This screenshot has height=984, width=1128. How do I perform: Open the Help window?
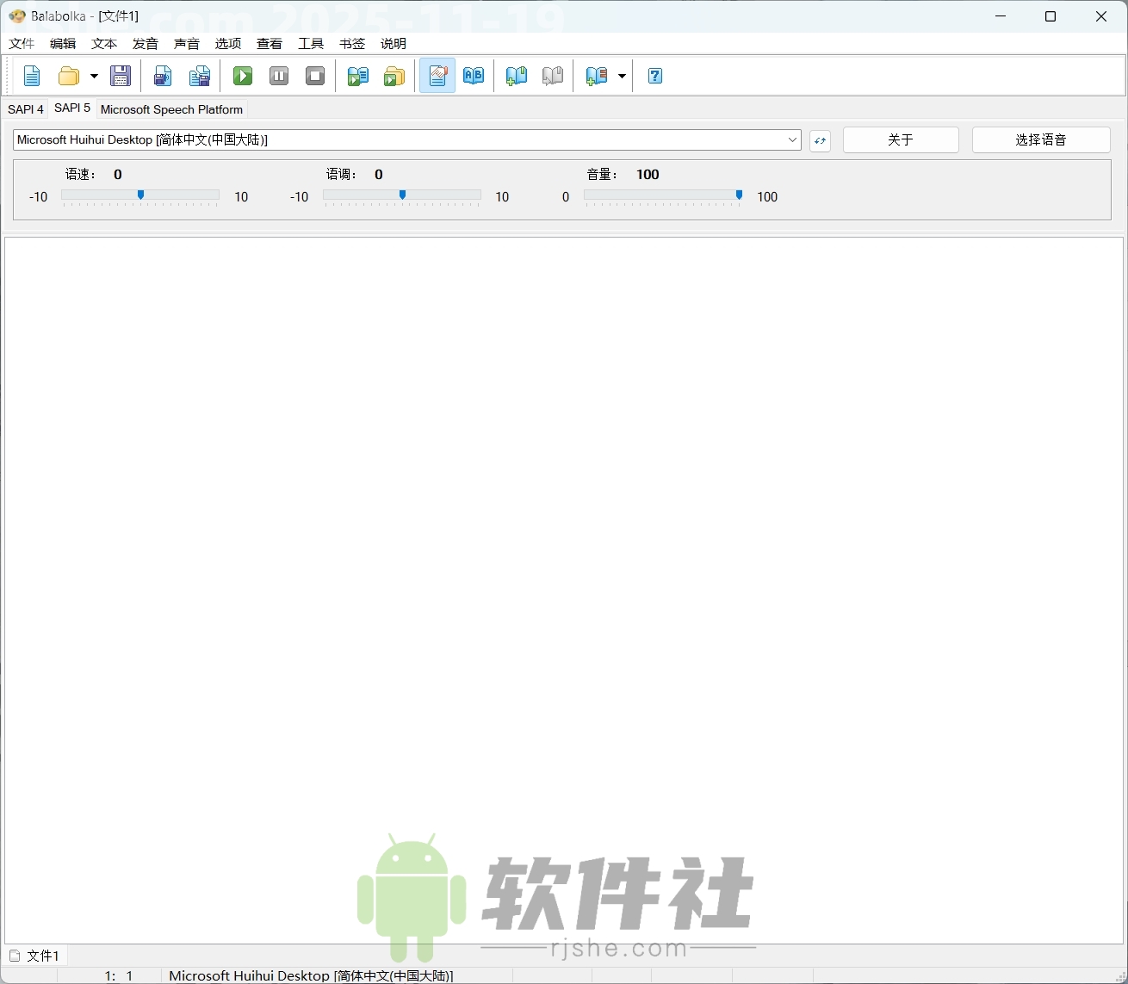(x=654, y=76)
